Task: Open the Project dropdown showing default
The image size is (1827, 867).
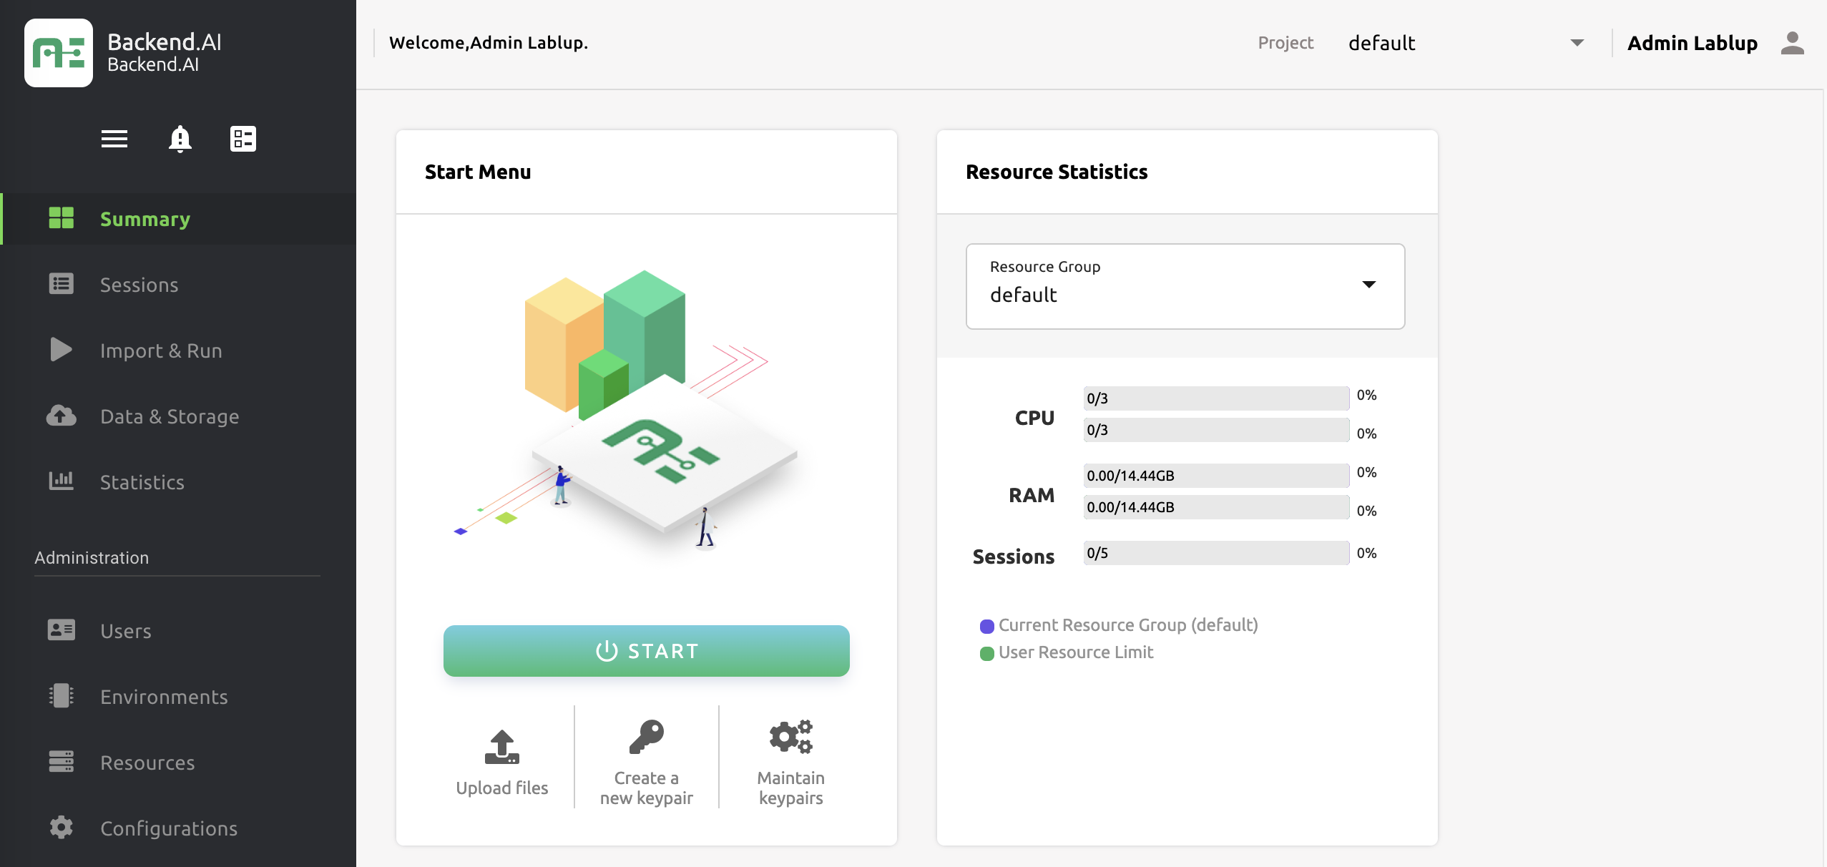Action: pyautogui.click(x=1576, y=42)
